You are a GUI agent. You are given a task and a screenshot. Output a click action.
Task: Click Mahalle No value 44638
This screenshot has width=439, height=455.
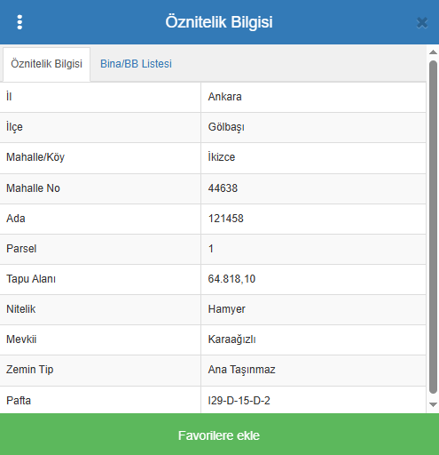(x=223, y=188)
